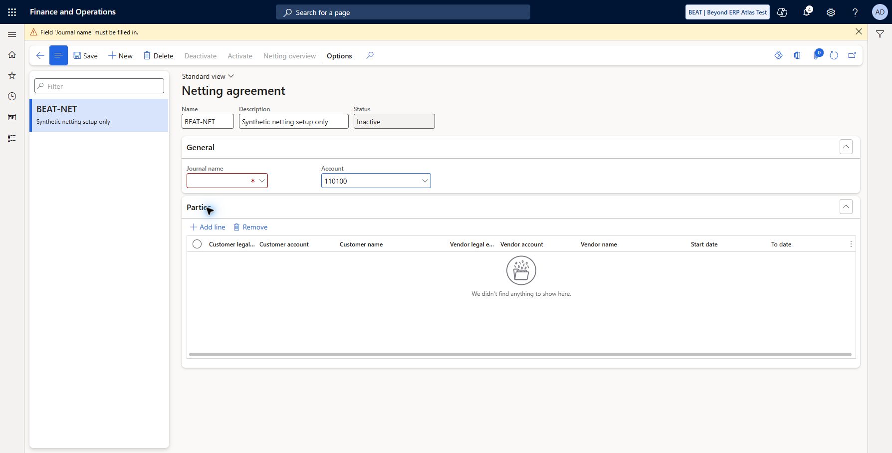892x453 pixels.
Task: Dismiss the Journal name warning message
Action: click(859, 31)
